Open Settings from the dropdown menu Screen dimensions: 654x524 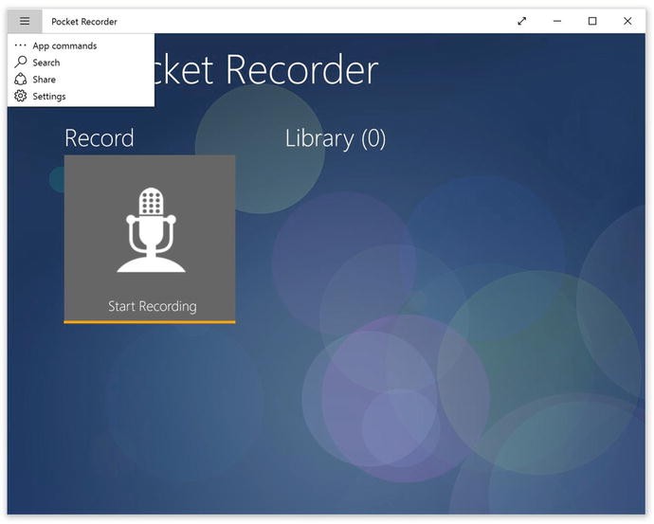coord(81,97)
